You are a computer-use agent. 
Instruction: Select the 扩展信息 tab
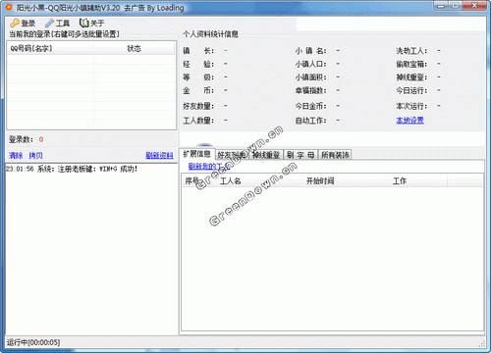tap(197, 154)
